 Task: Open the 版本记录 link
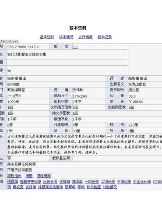tap(105, 37)
